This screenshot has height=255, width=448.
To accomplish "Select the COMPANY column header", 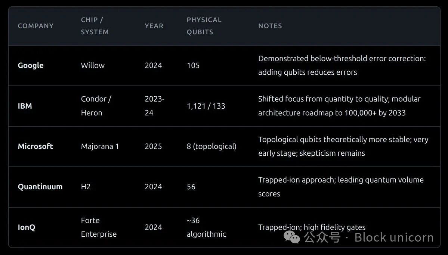I will click(x=35, y=26).
